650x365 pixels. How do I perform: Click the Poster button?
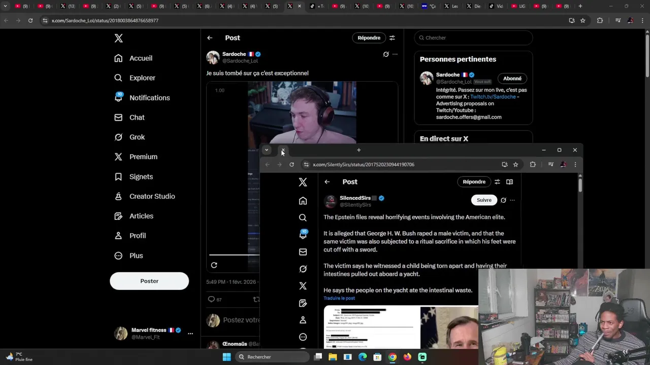click(x=149, y=281)
